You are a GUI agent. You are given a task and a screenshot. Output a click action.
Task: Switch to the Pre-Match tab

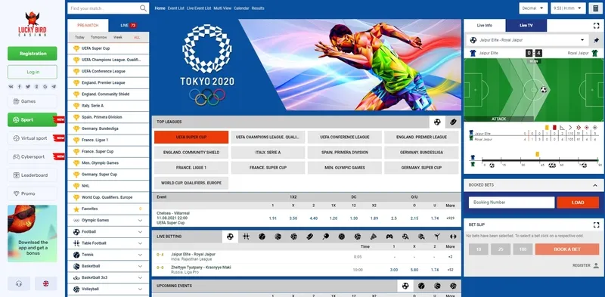click(x=88, y=26)
